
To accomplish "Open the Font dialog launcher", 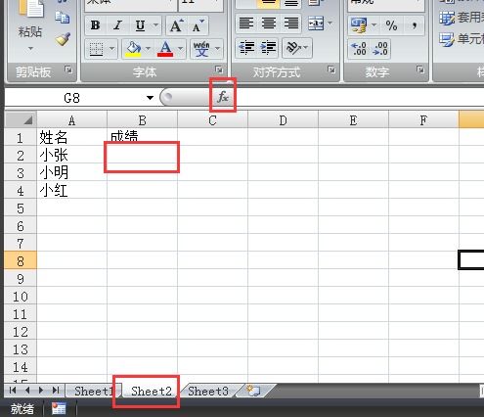I will point(219,69).
